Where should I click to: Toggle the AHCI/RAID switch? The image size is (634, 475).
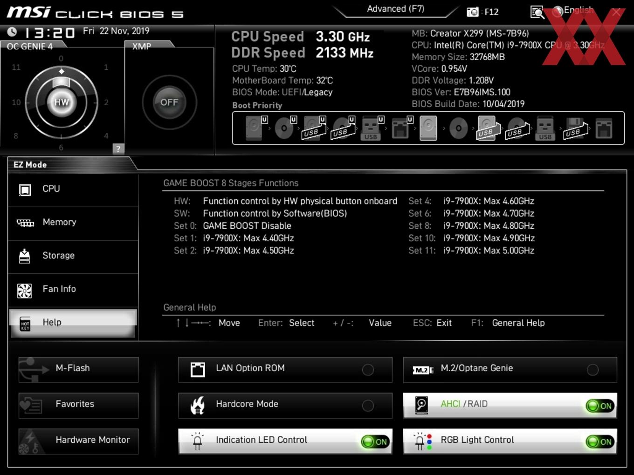pyautogui.click(x=600, y=406)
